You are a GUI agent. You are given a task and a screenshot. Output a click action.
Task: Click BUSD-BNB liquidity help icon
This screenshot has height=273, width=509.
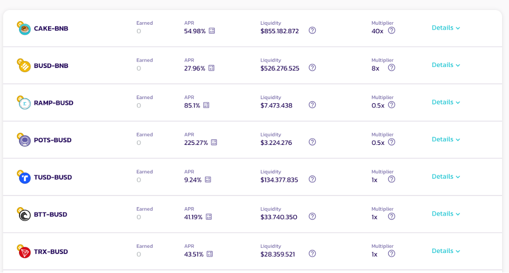tap(312, 67)
